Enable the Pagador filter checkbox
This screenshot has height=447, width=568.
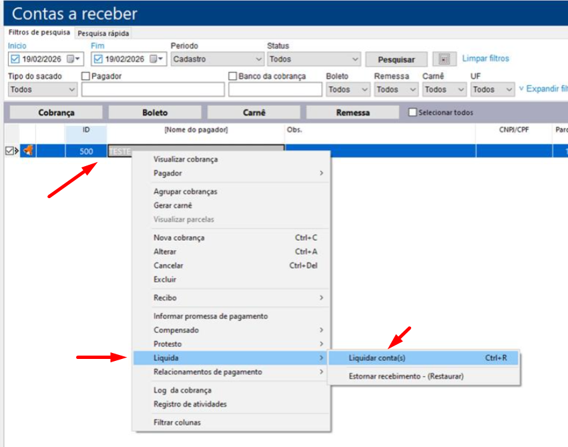click(85, 76)
